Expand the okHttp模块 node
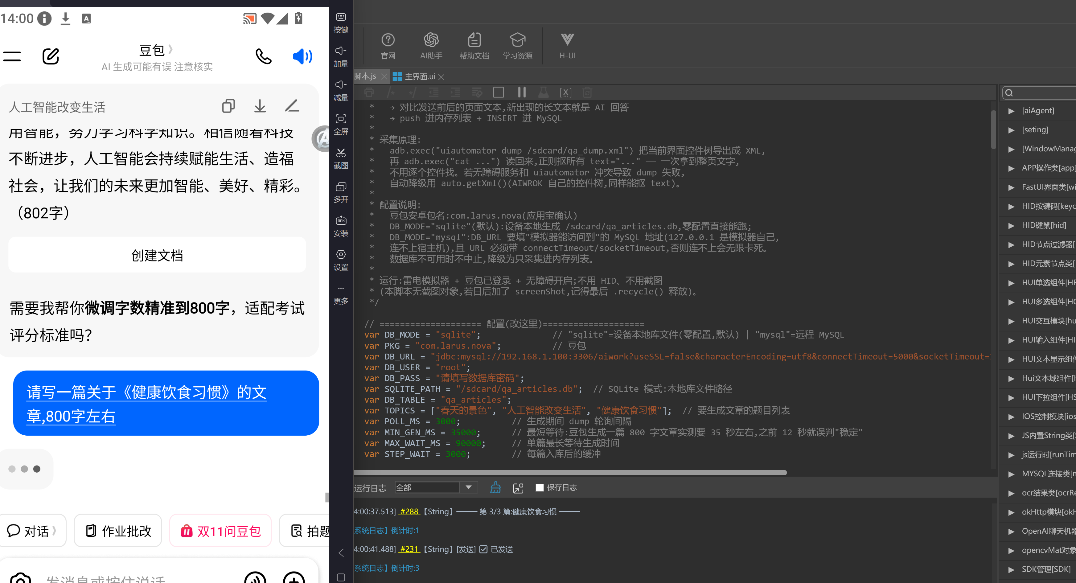The width and height of the screenshot is (1076, 583). click(1011, 512)
